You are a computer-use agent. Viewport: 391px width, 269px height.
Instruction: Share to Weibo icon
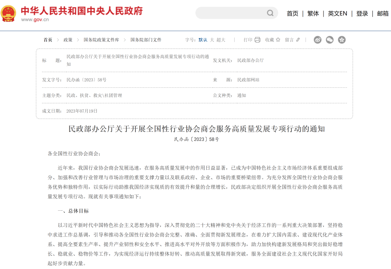click(318, 39)
